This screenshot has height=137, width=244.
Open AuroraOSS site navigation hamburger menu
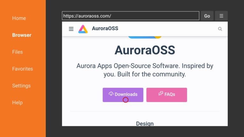71,29
